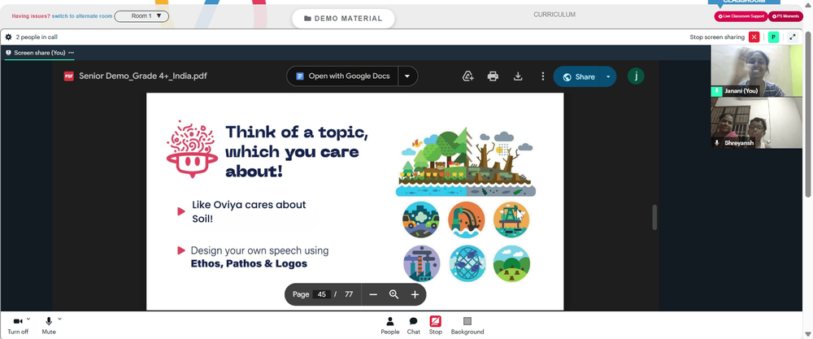Click the add to Drive shortcut icon
813x339 pixels.
(467, 76)
